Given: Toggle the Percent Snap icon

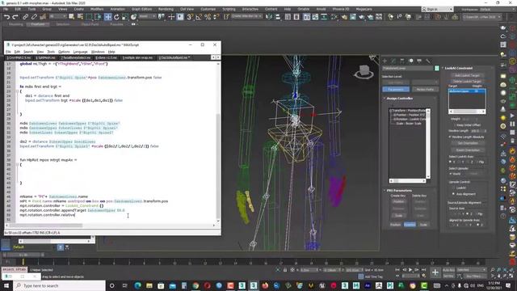Looking at the screenshot, I should 208,16.
